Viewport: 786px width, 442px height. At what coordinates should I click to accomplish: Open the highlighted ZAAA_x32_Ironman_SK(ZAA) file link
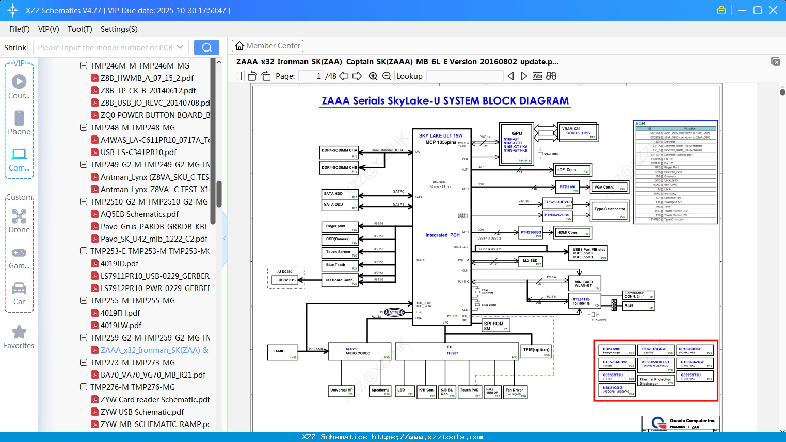pos(155,350)
